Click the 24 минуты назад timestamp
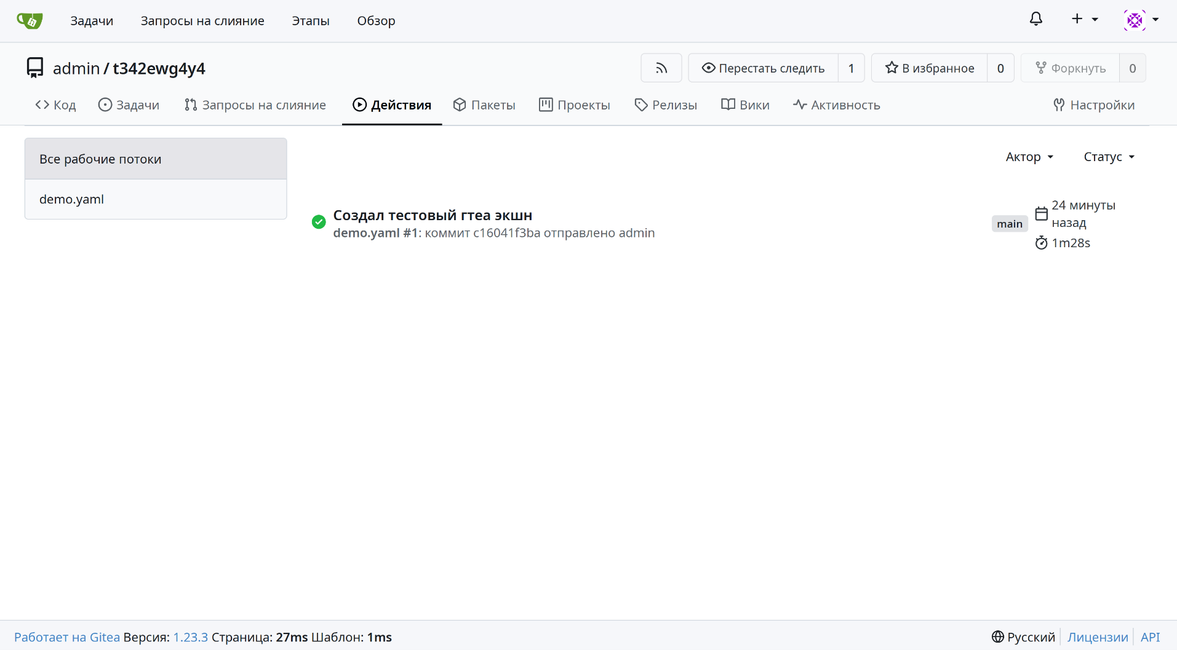This screenshot has width=1177, height=650. pos(1083,213)
